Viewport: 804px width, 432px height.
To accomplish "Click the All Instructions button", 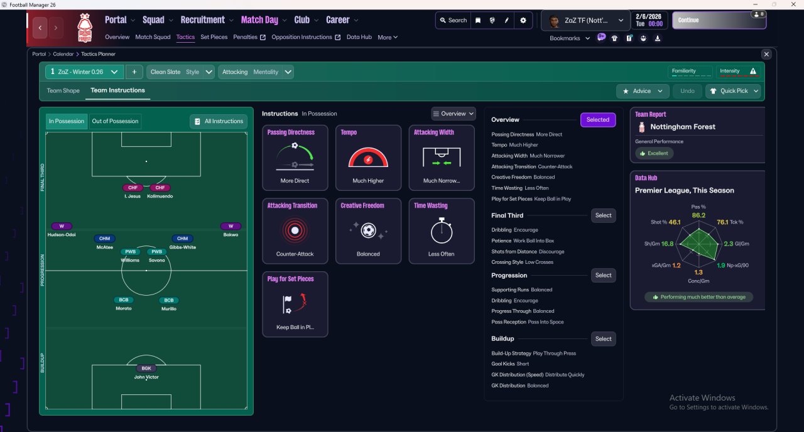I will (x=219, y=121).
